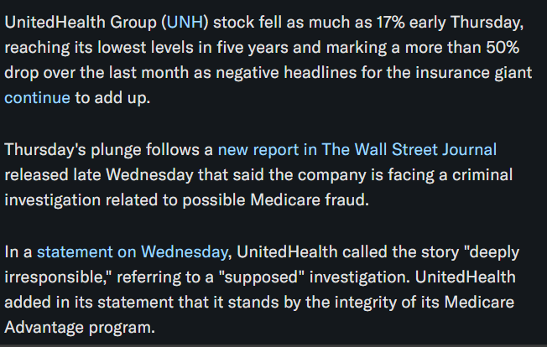This screenshot has height=347, width=547.
Task: Open the UNH ticker link
Action: (x=185, y=23)
